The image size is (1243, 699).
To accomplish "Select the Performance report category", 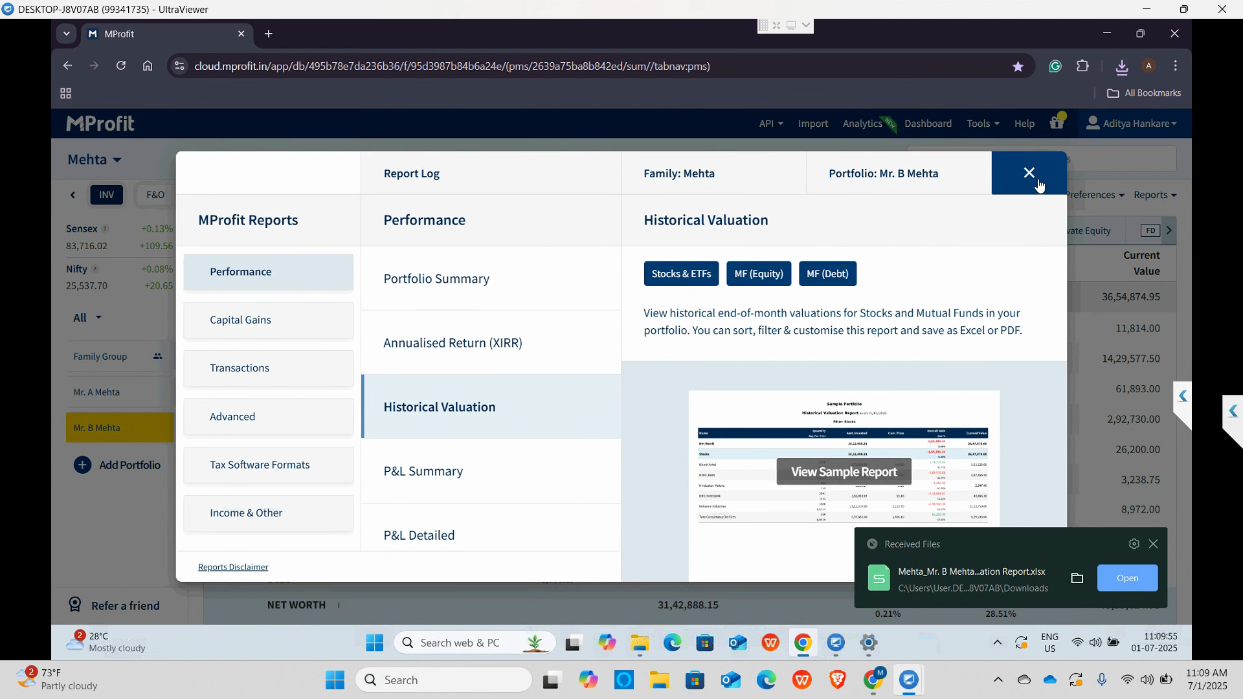I will [x=268, y=272].
